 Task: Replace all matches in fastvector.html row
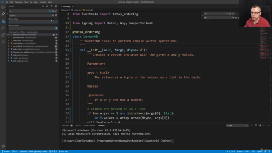tap(54, 35)
